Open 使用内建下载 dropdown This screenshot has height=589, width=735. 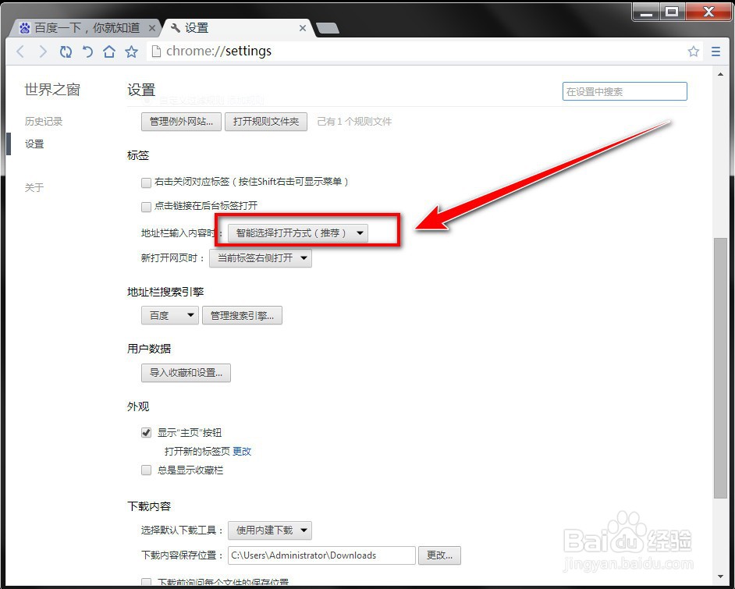coord(269,530)
